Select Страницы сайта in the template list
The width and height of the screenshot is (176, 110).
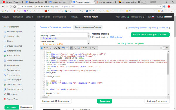click(50, 38)
